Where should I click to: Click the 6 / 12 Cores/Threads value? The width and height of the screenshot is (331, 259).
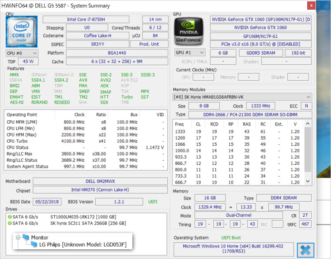155,28
